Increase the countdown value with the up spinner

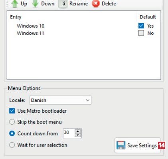(78, 131)
